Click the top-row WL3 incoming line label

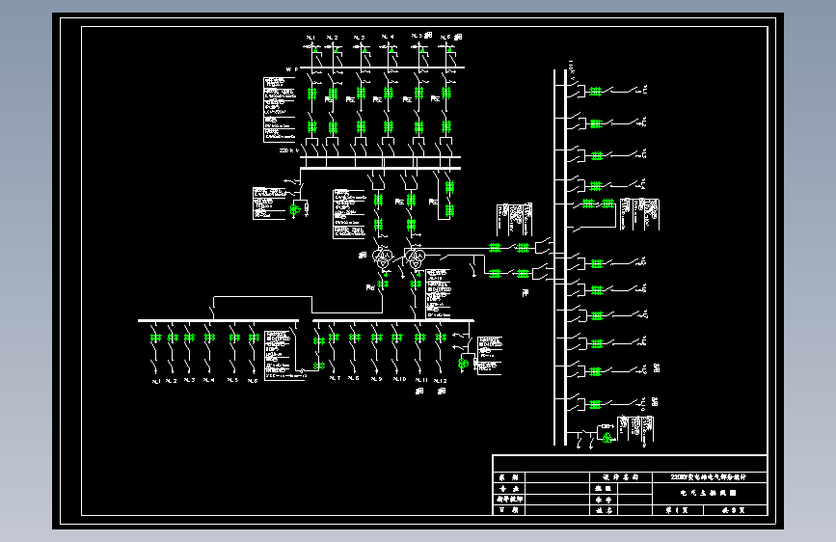tap(360, 38)
